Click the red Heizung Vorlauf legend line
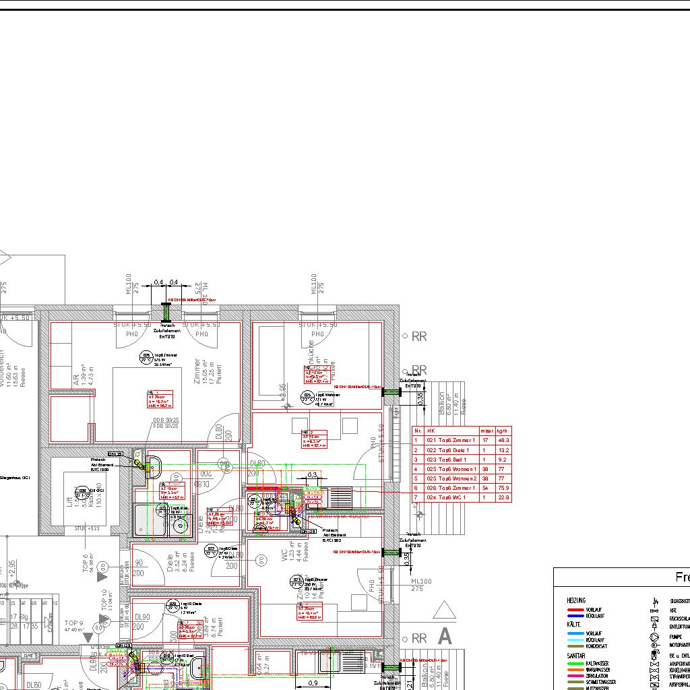690x690 pixels. [x=575, y=609]
